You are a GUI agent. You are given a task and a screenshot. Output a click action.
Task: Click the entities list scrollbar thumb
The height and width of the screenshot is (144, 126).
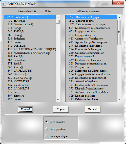[58, 22]
